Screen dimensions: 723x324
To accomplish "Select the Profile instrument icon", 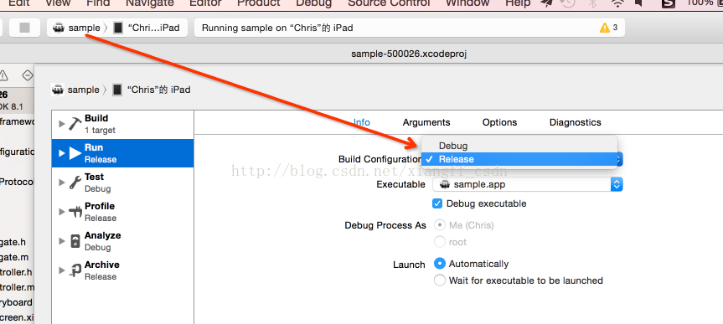I will coord(75,212).
